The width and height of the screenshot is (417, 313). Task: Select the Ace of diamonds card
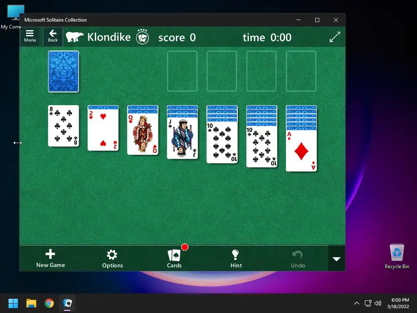click(301, 151)
